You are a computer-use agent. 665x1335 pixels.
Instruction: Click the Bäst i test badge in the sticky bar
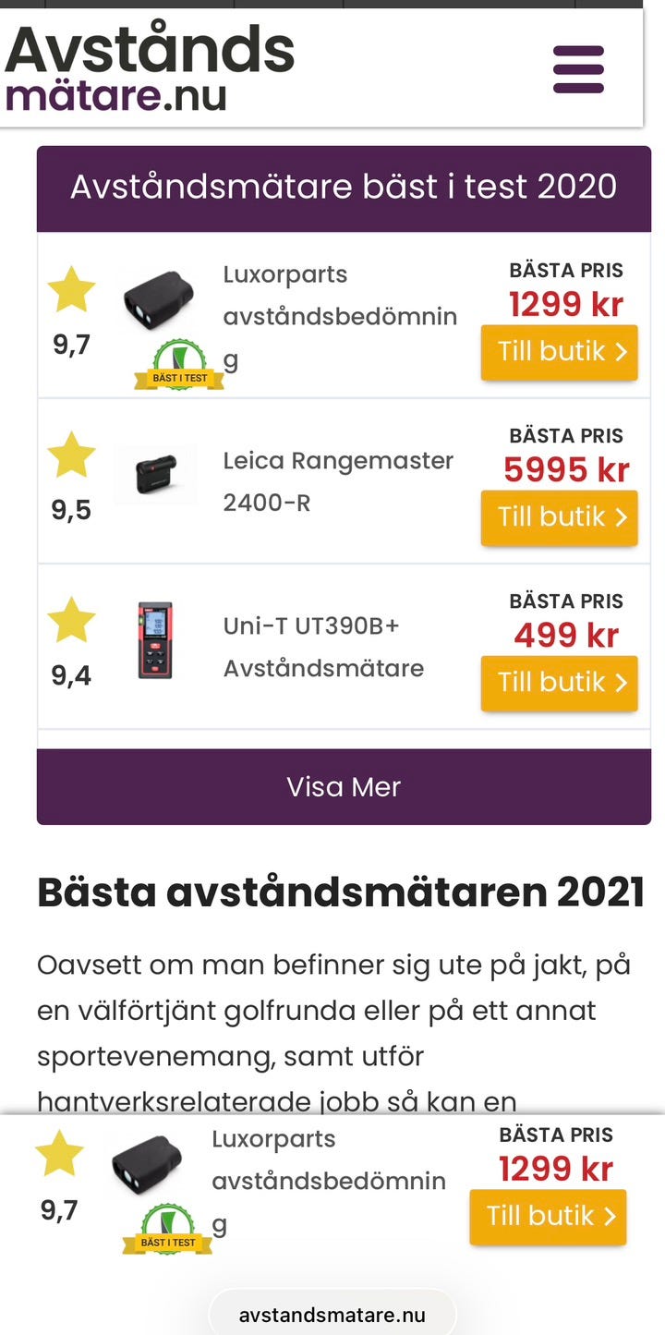[x=167, y=1230]
